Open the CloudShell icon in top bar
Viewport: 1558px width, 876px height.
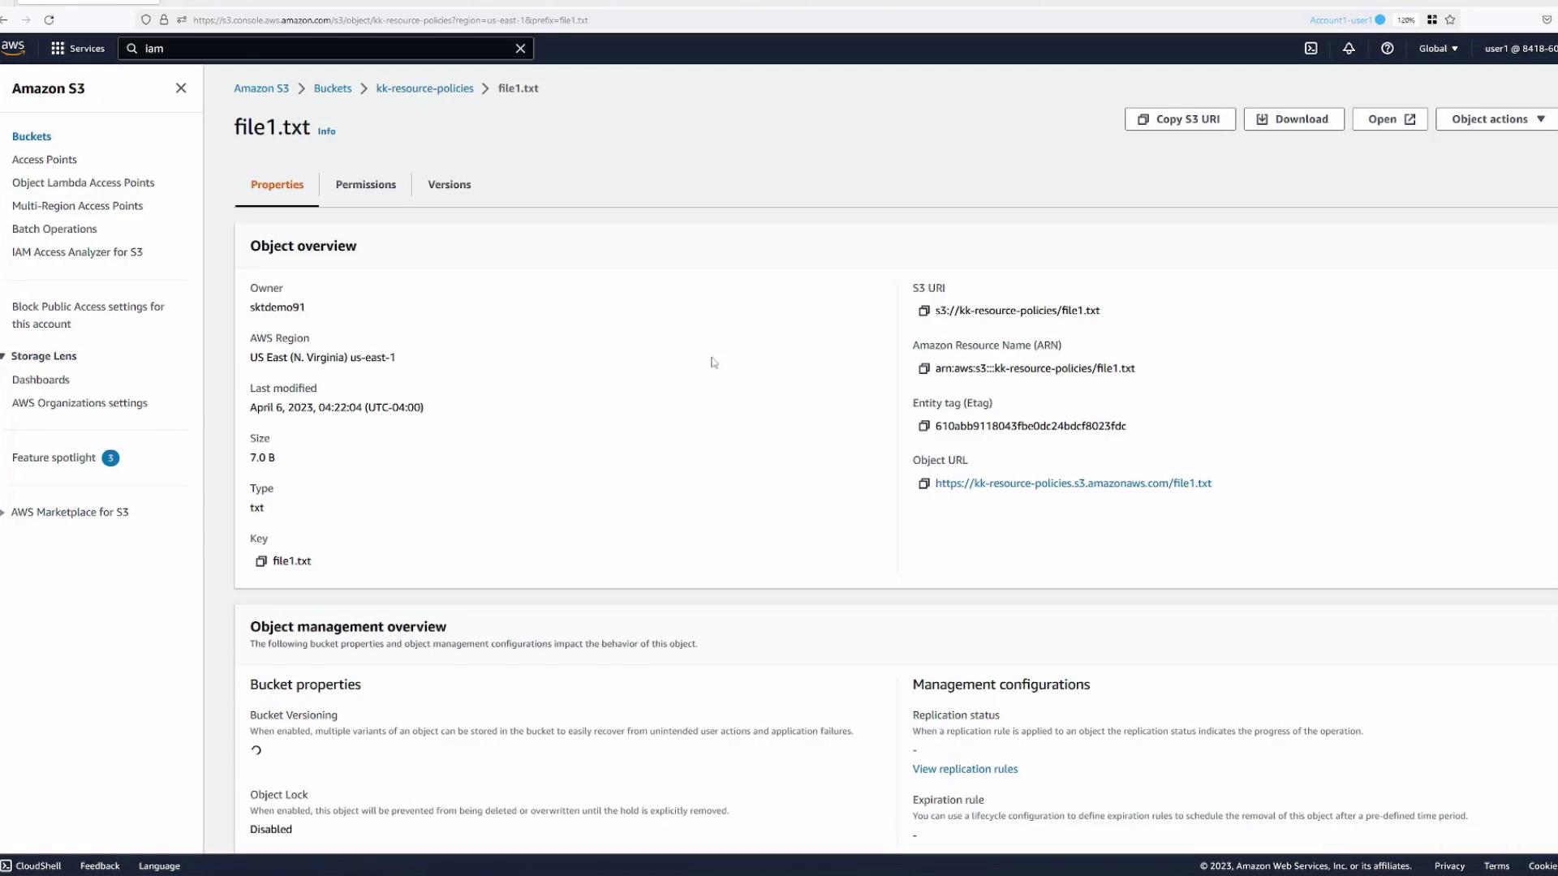pos(1311,49)
